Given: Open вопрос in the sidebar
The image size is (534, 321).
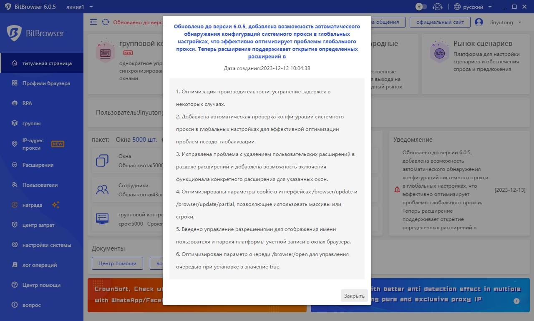Looking at the screenshot, I should (x=42, y=305).
